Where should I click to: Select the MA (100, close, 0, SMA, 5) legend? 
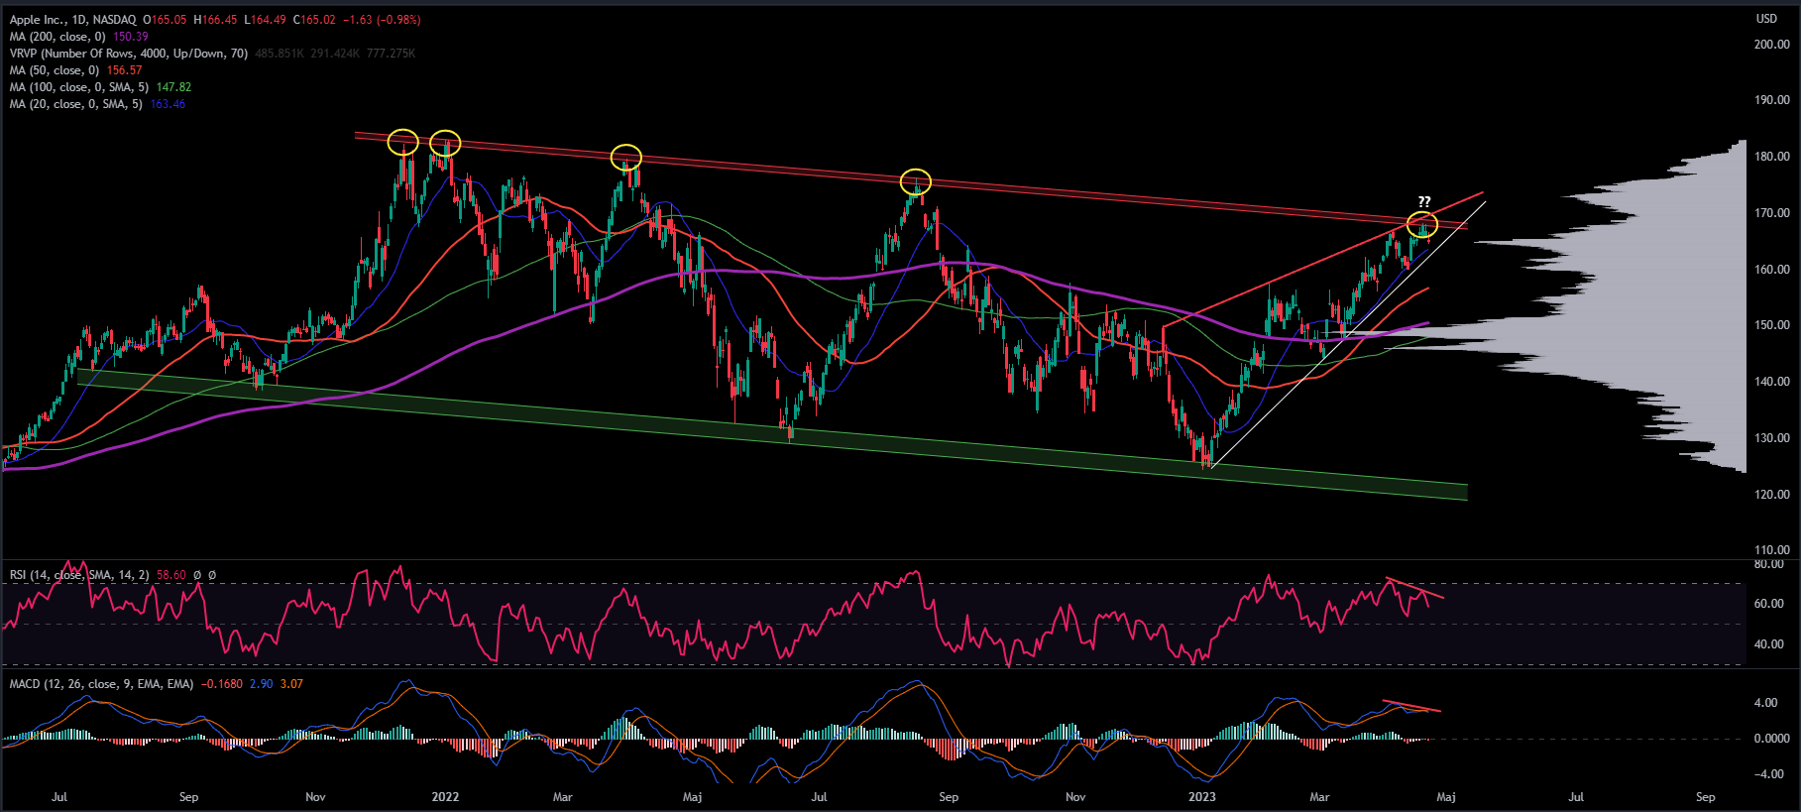pyautogui.click(x=79, y=87)
